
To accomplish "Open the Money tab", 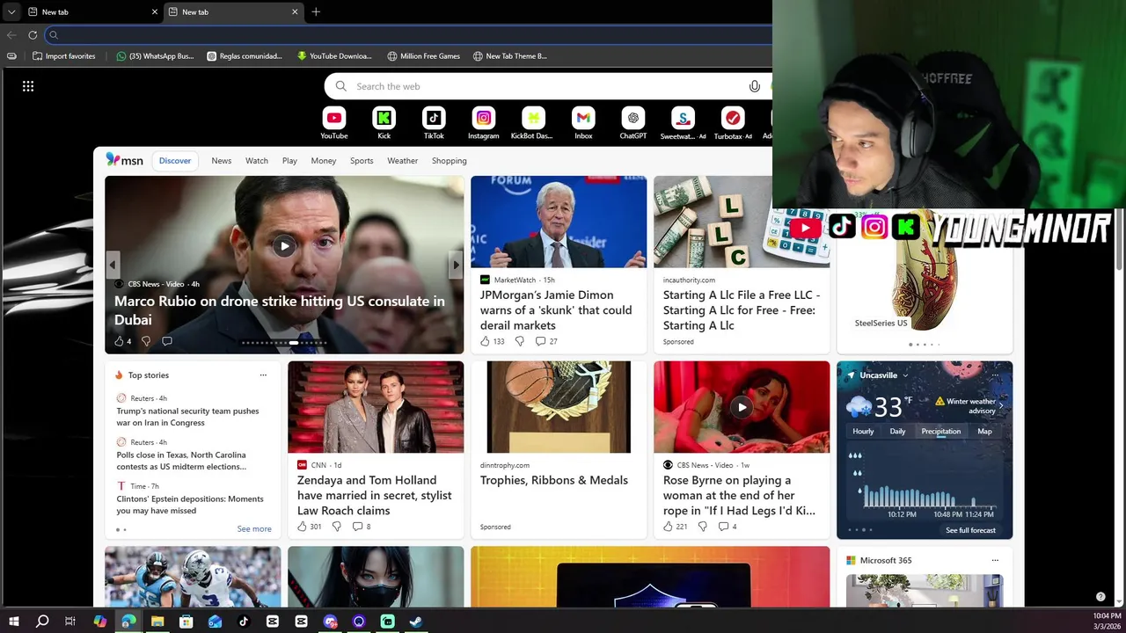I will 323,161.
